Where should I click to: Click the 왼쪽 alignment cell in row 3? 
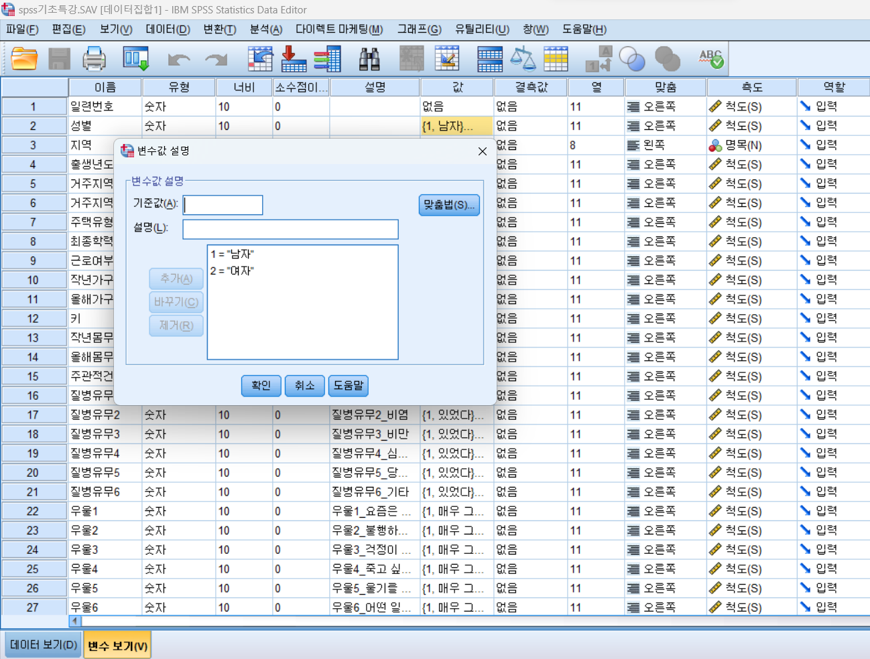(665, 145)
